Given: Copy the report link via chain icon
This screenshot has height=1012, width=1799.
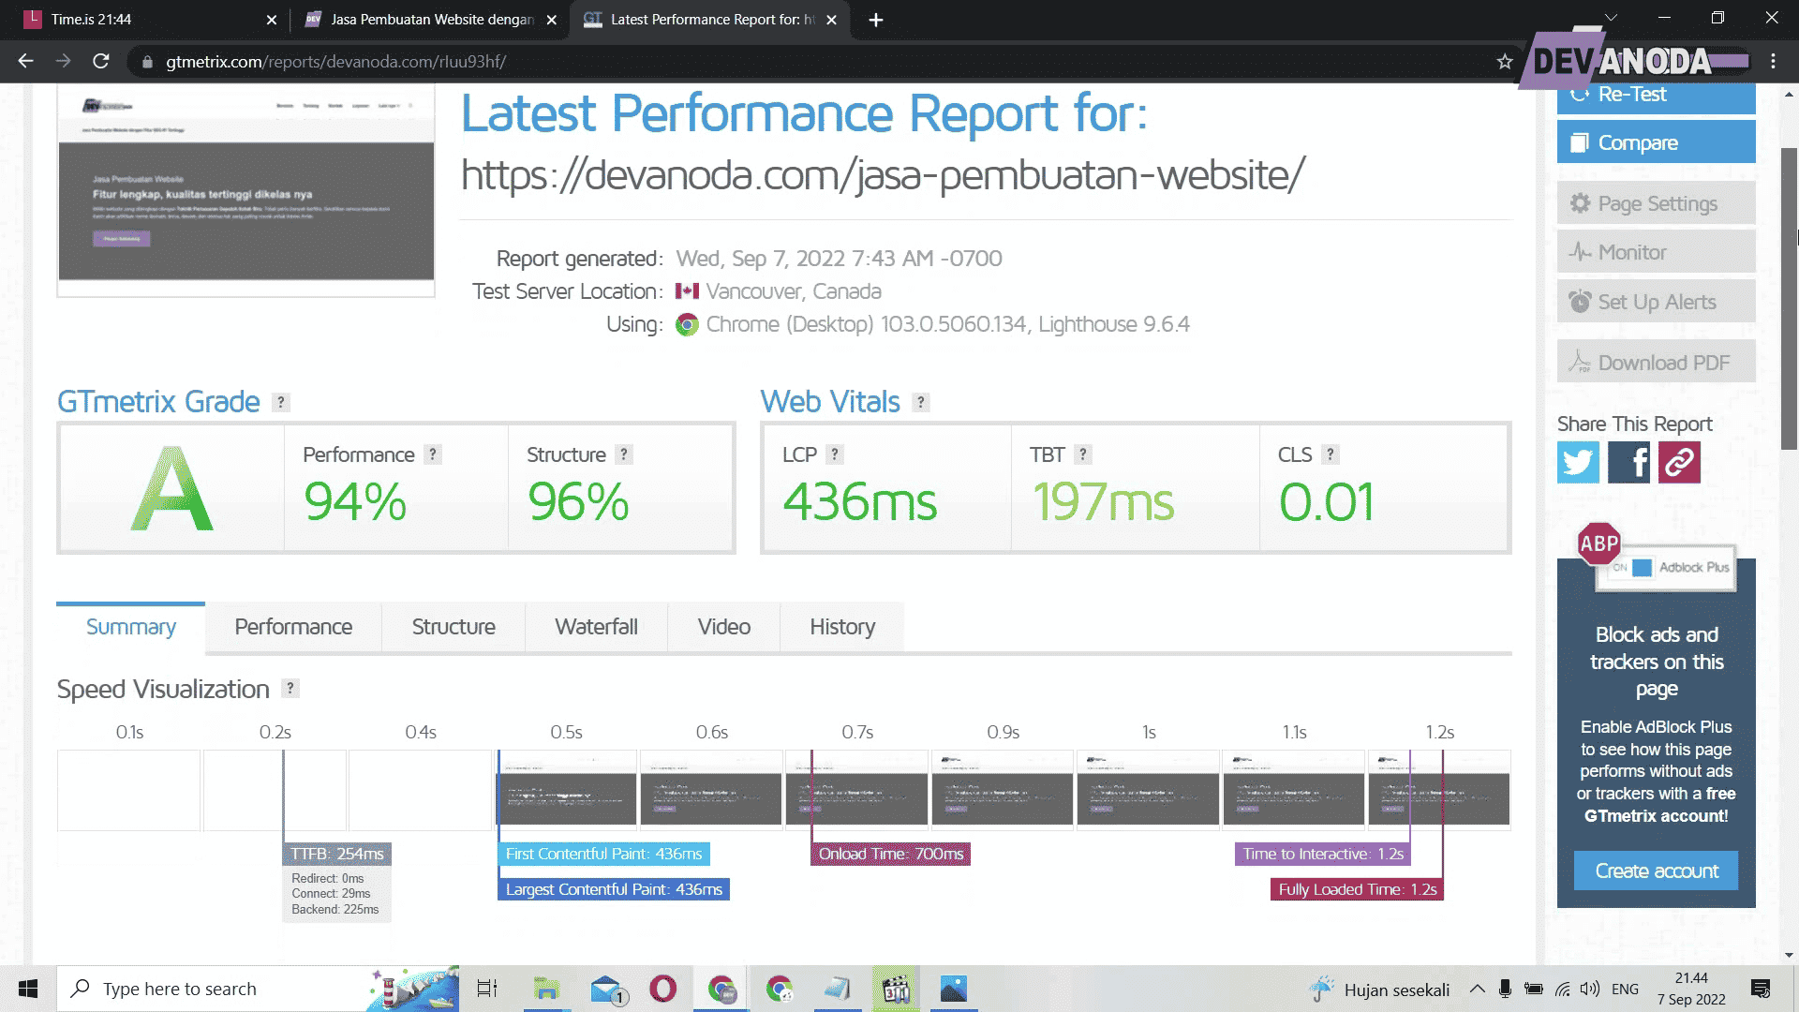Looking at the screenshot, I should [1679, 462].
